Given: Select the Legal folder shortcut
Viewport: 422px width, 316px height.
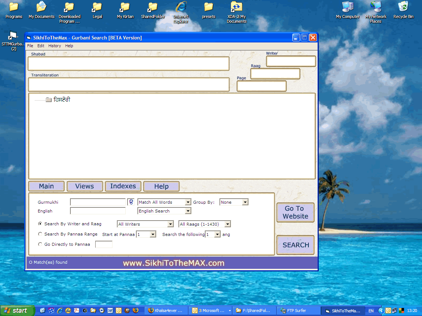Looking at the screenshot, I should [x=97, y=10].
